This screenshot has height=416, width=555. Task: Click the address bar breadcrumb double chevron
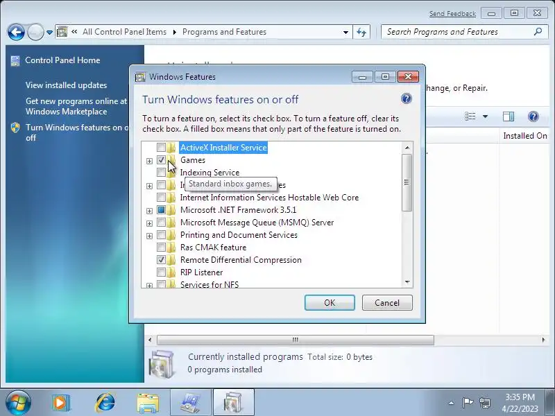[x=74, y=32]
